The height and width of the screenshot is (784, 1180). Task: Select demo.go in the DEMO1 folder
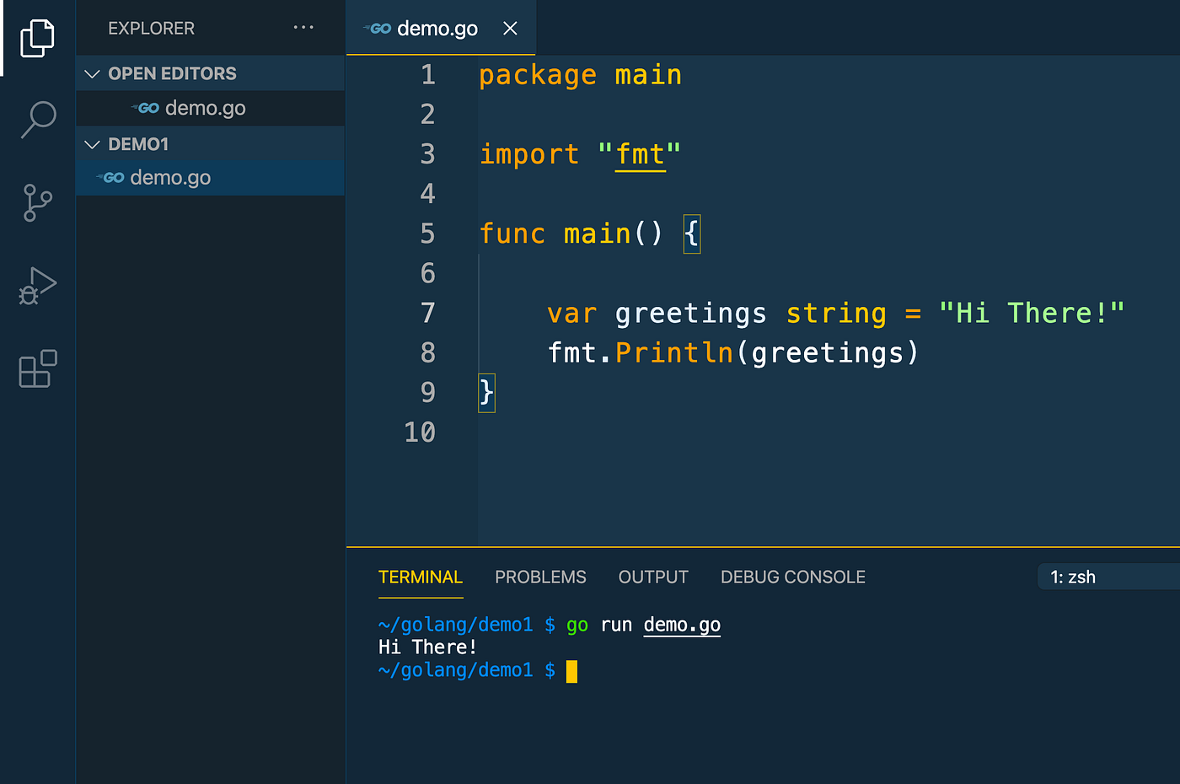[x=170, y=178]
